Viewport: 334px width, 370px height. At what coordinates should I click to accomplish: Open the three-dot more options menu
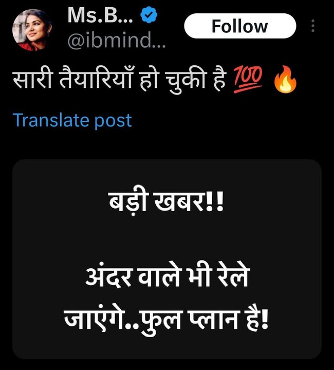pos(313,26)
